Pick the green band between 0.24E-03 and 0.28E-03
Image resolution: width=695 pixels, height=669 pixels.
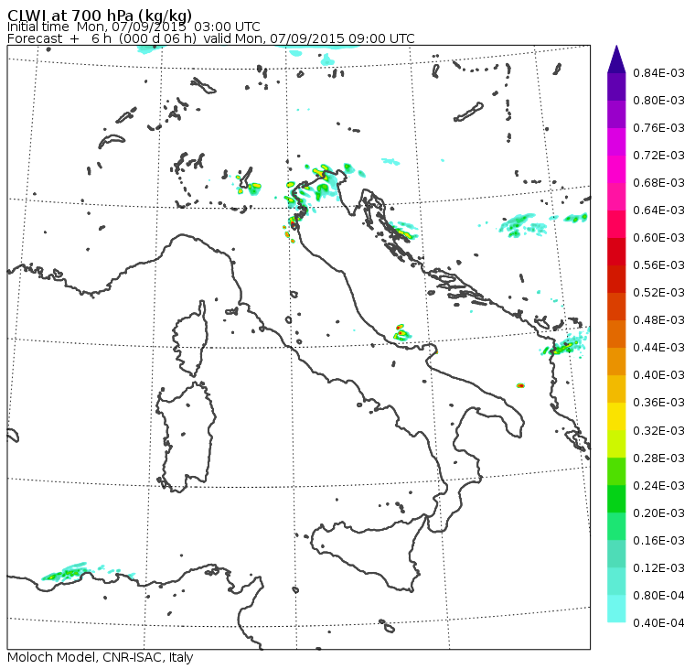(x=616, y=471)
